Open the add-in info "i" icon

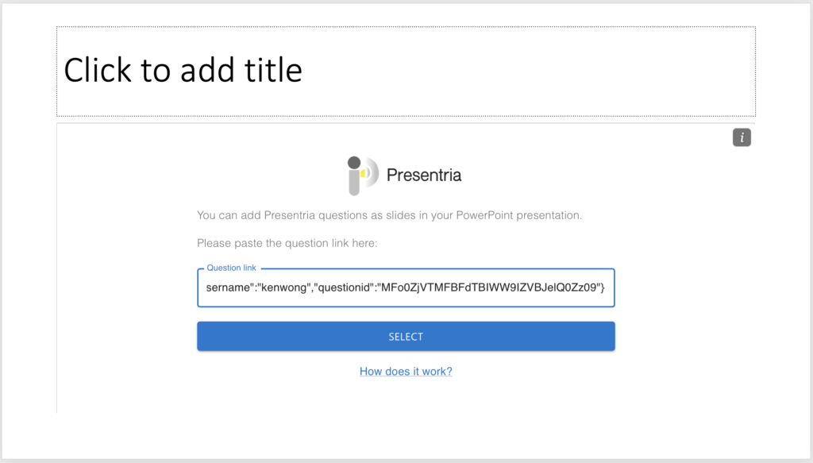pyautogui.click(x=742, y=137)
